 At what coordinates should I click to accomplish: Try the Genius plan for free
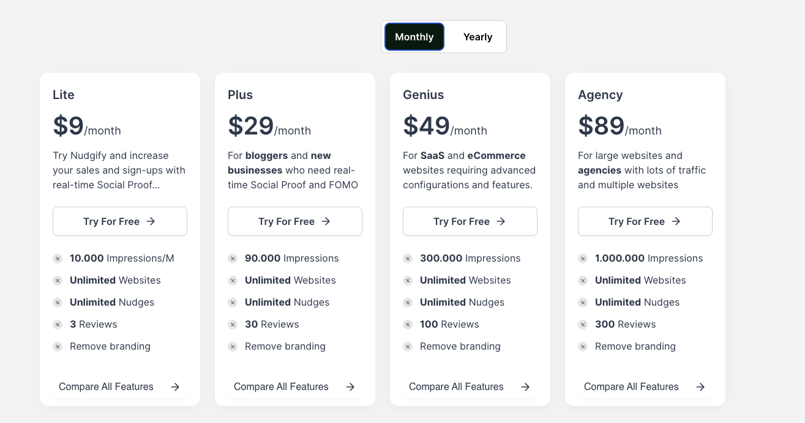[470, 221]
